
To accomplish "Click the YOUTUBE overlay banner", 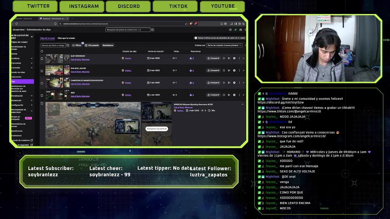I will (222, 6).
